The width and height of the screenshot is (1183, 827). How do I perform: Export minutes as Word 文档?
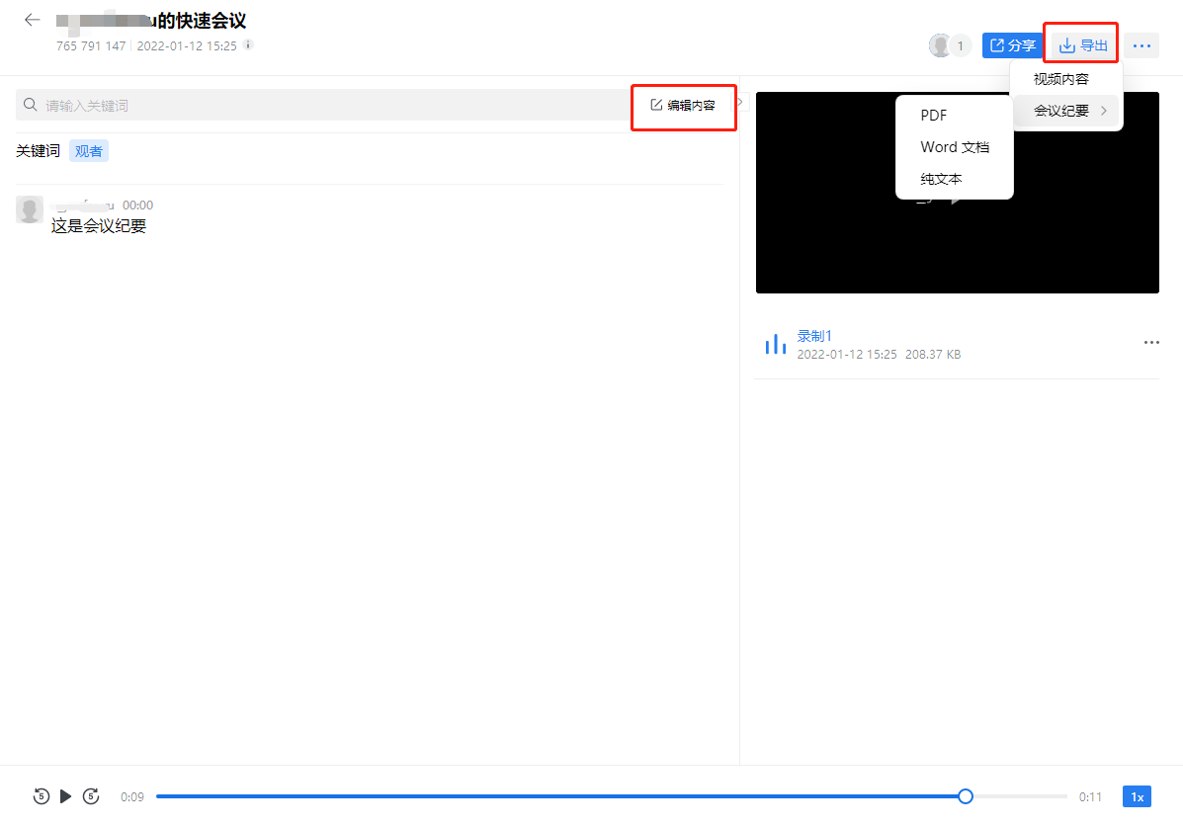point(954,147)
